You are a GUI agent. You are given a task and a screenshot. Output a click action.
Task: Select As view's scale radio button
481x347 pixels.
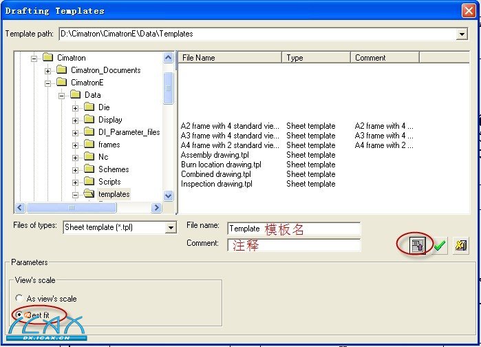click(19, 298)
